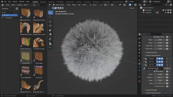Select the Annotate tool
173x97 pixels.
click(51, 39)
